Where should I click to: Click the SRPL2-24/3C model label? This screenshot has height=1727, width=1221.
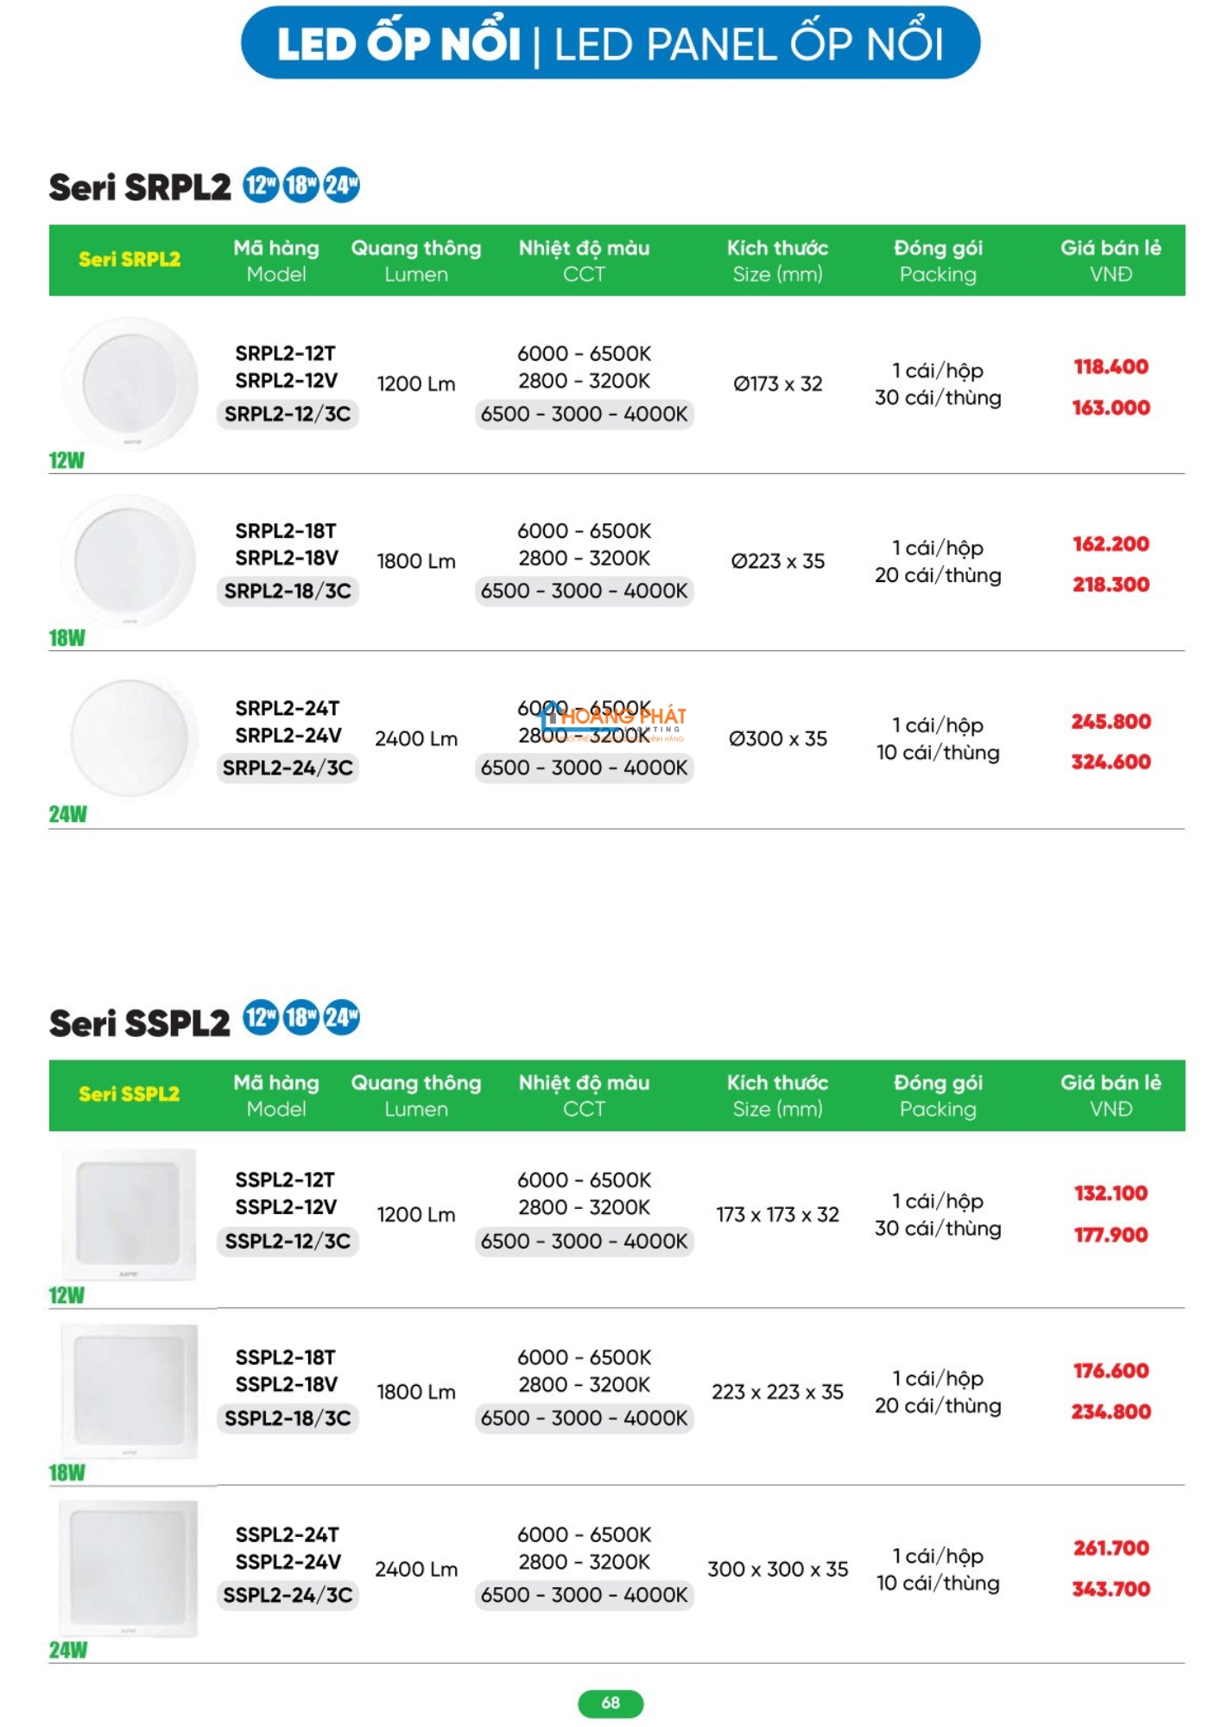[288, 768]
